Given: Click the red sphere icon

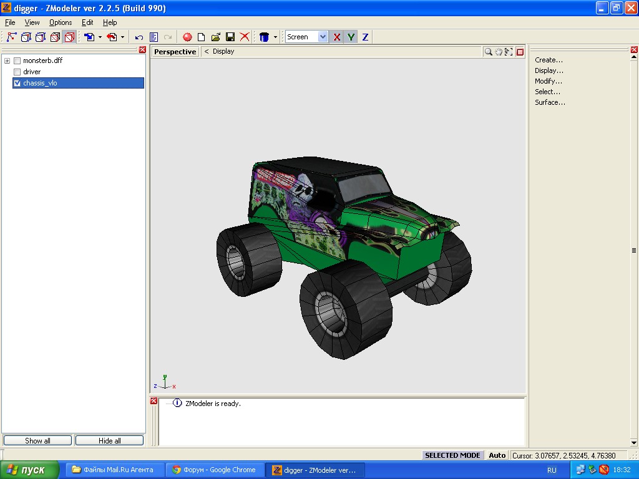Looking at the screenshot, I should pyautogui.click(x=187, y=37).
